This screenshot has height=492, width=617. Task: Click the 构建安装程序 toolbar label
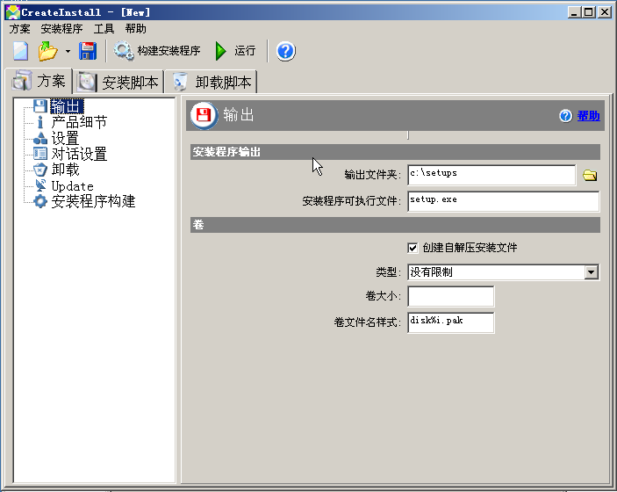pyautogui.click(x=169, y=51)
